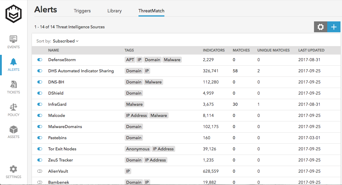Click the Malware tag on InfraGard

134,104
